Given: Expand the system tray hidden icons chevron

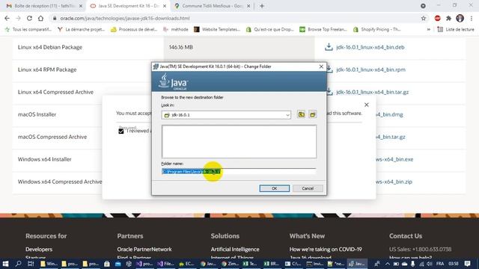Looking at the screenshot, I should pos(388,264).
